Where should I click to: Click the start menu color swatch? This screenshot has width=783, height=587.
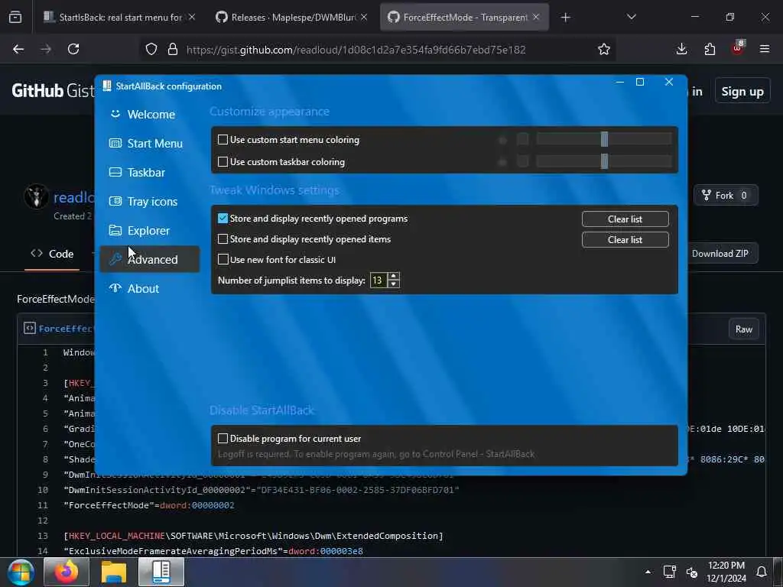click(522, 139)
